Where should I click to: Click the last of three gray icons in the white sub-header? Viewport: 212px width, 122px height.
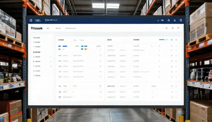(x=178, y=28)
